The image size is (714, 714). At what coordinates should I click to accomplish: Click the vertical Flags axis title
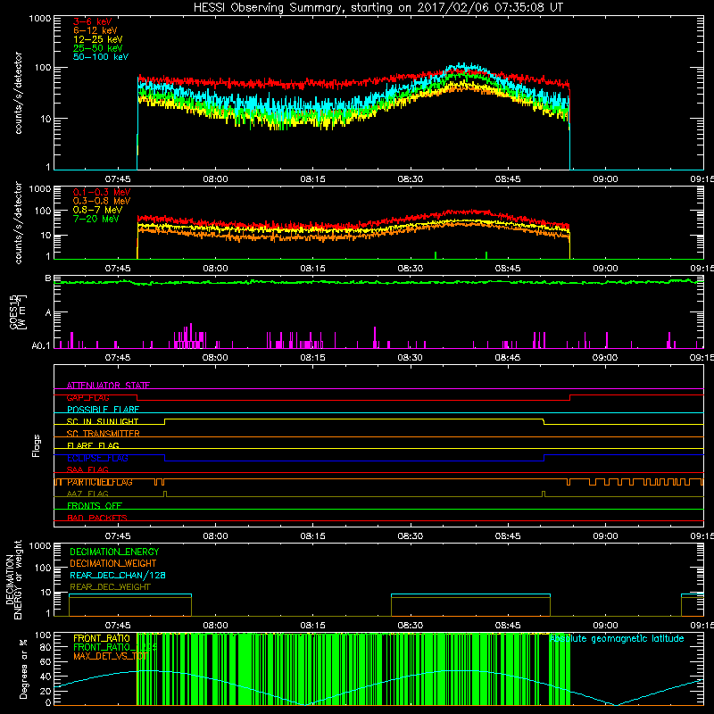click(37, 445)
